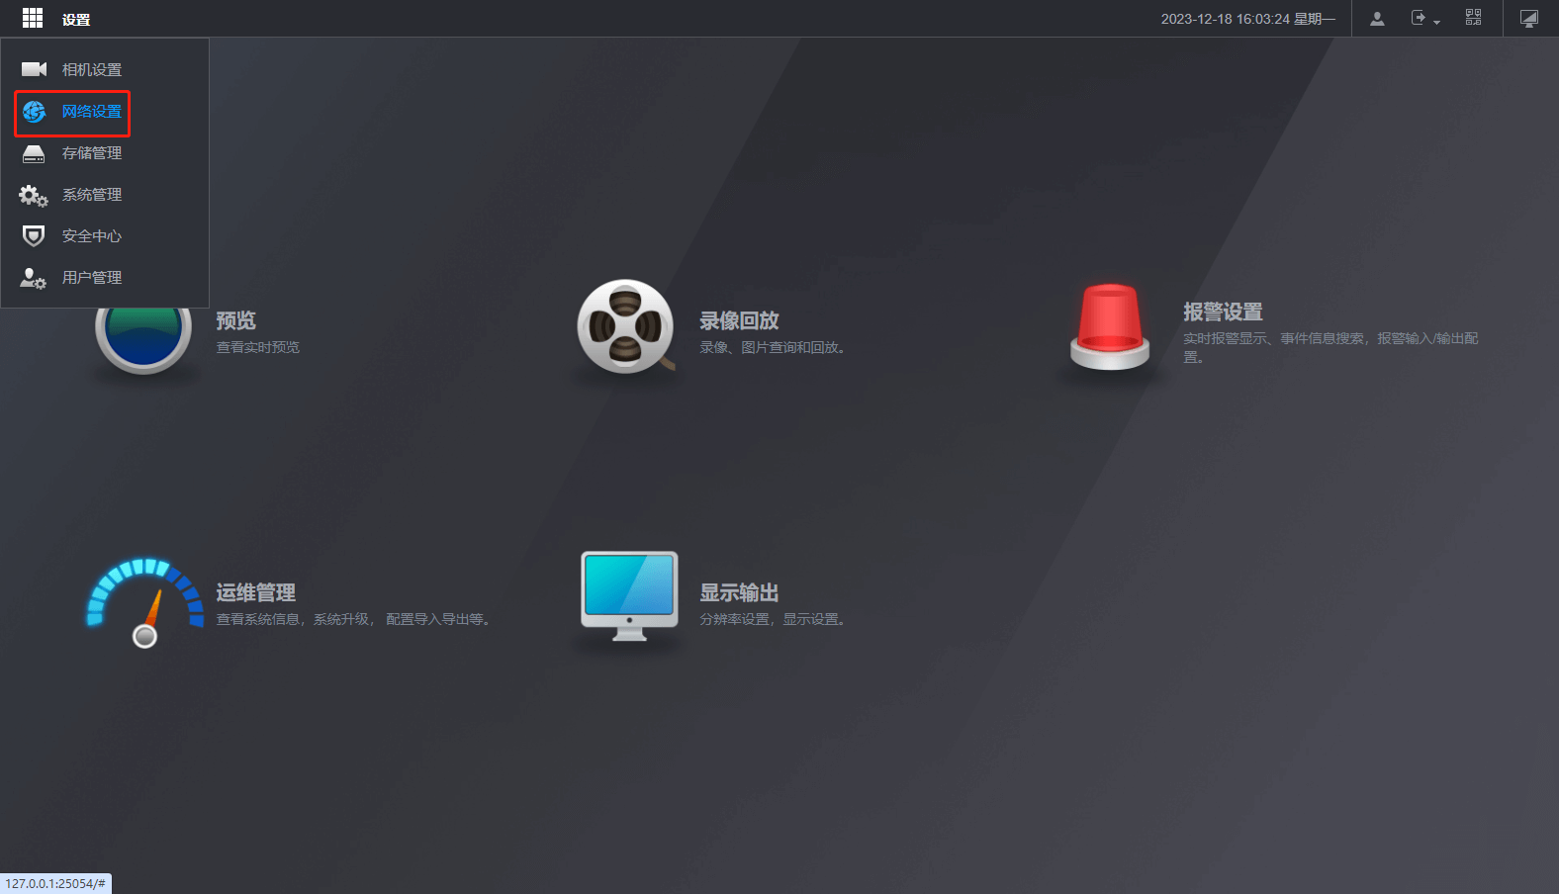
Task: Open the red alarm siren icon
Action: point(1110,327)
